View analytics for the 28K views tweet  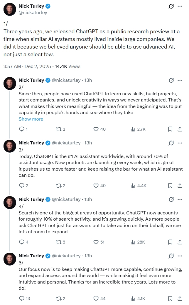click(138, 242)
